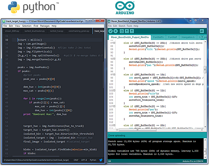The width and height of the screenshot is (209, 166).
Task: Select Rover_BaseSketch_Puppet_Rev01a tab
Action: 130,37
